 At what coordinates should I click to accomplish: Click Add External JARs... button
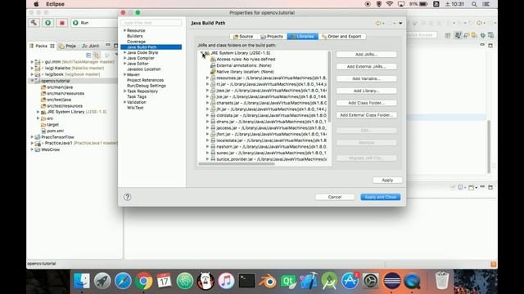(366, 66)
